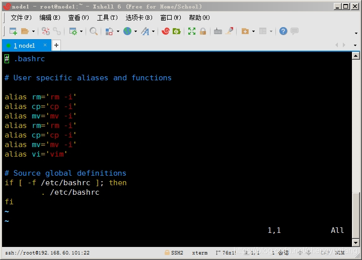Image resolution: width=362 pixels, height=260 pixels.
Task: Expand the Open folder dropdown arrow
Action: pyautogui.click(x=33, y=31)
